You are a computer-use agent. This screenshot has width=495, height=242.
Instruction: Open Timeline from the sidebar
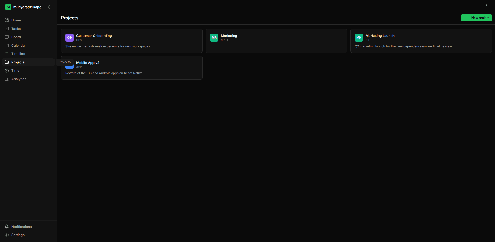click(28, 54)
